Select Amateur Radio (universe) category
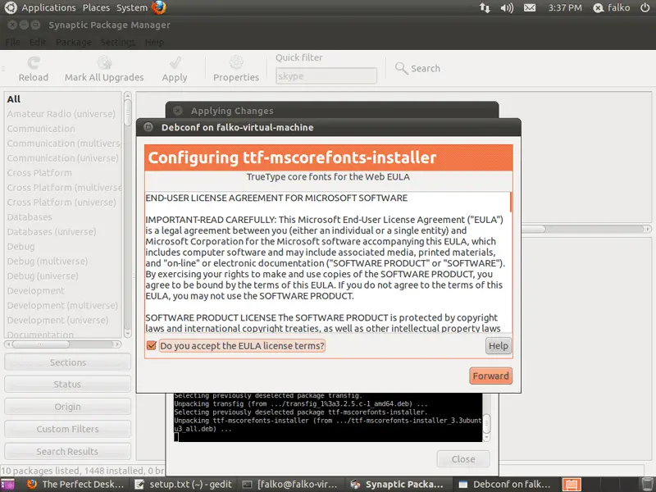Screen dimensions: 656x492 61,114
